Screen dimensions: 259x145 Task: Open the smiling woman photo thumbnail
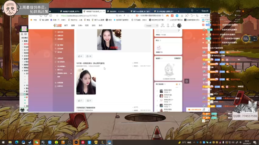click(109, 40)
